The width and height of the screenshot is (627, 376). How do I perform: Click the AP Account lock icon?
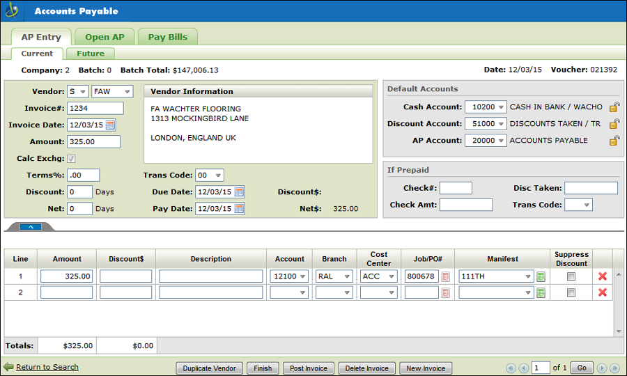614,141
